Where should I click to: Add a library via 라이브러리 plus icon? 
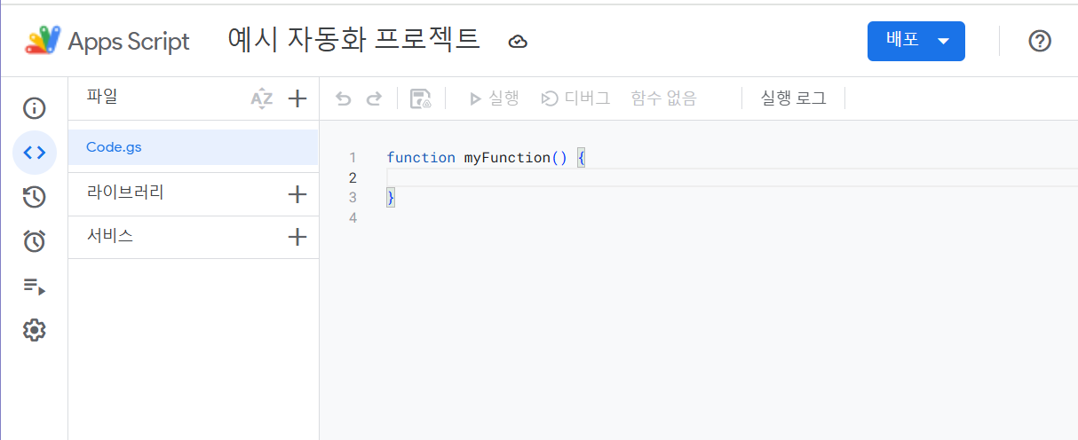[297, 194]
